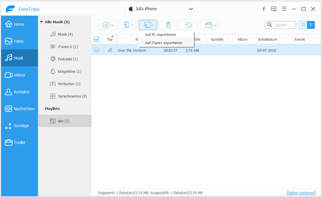
Task: Click the date 04-07-2019
Action: click(x=266, y=50)
